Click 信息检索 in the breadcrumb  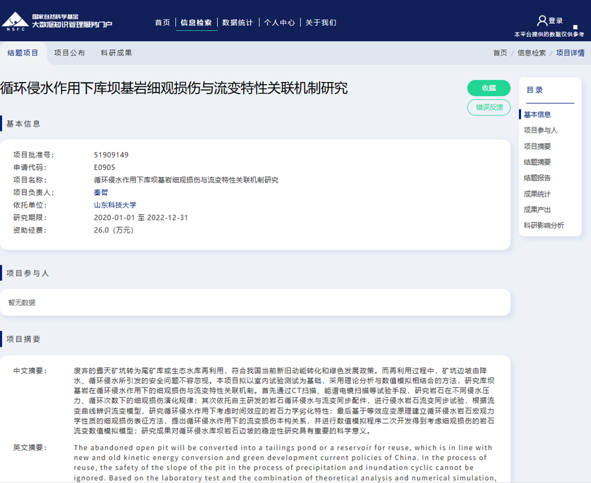[532, 53]
